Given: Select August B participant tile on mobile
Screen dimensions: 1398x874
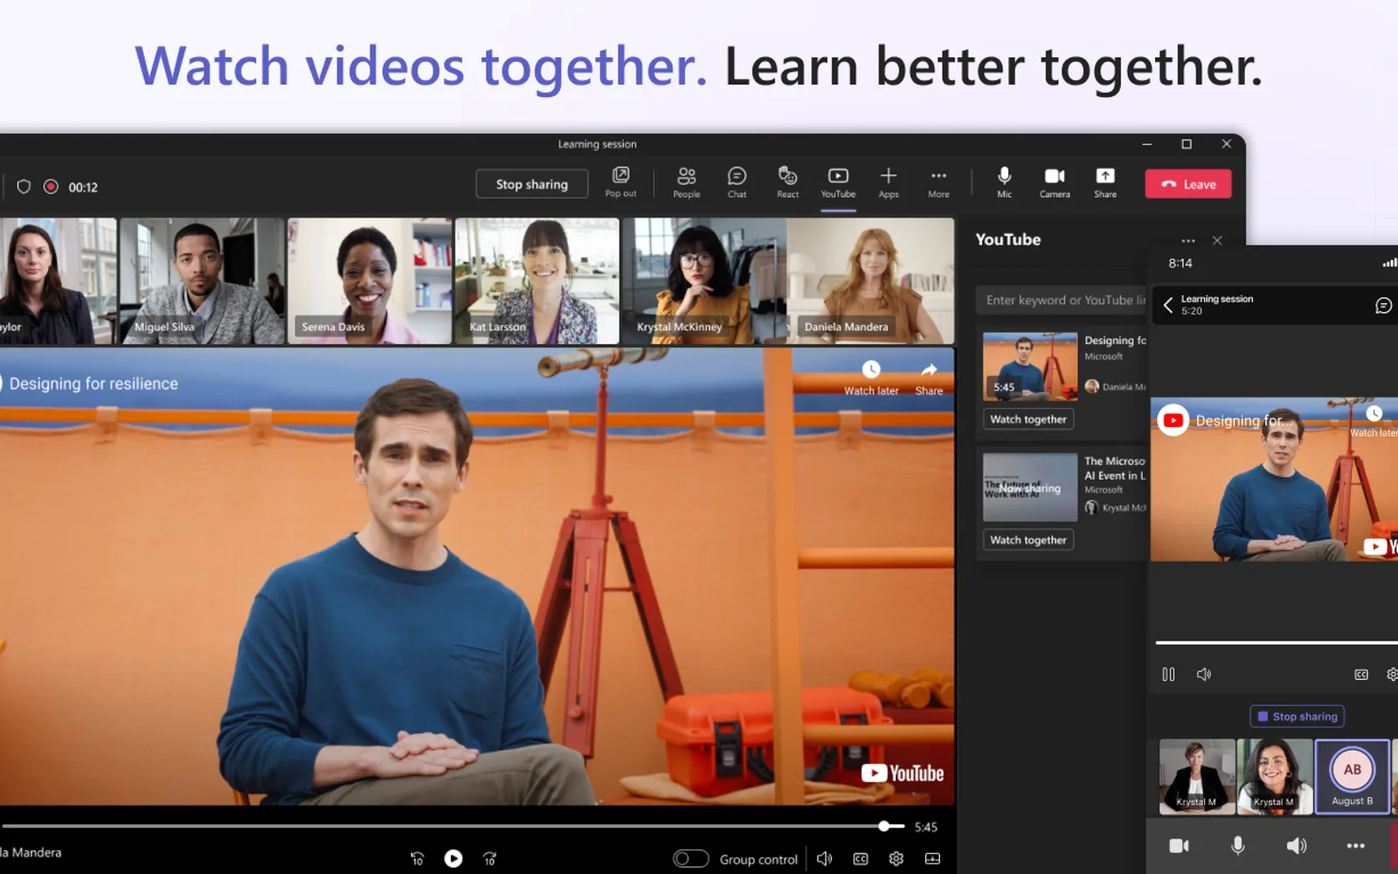Looking at the screenshot, I should [1353, 777].
